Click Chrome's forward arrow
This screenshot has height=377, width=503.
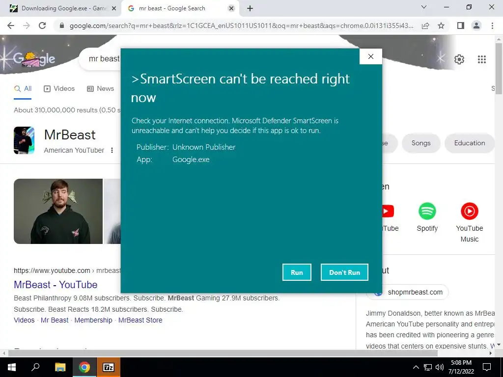tap(27, 26)
